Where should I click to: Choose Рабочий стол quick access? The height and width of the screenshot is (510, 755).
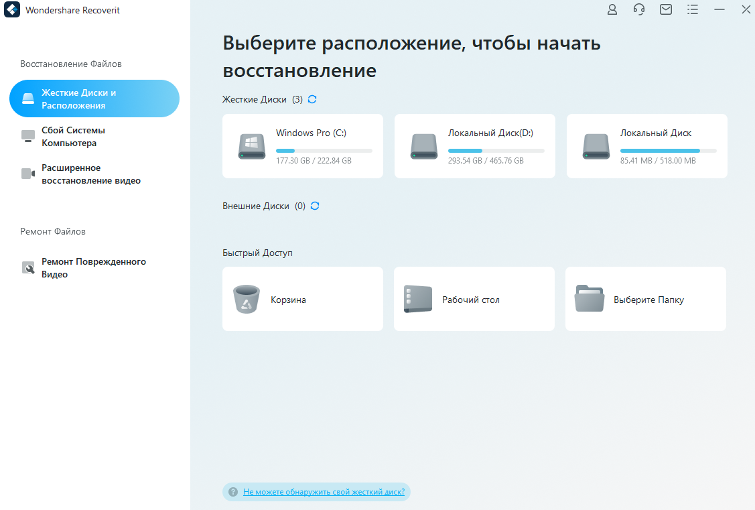point(474,299)
